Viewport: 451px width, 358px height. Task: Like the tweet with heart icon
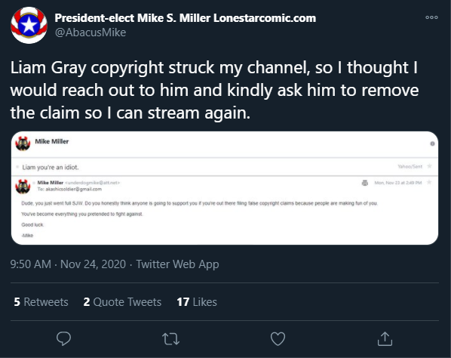[x=278, y=338]
